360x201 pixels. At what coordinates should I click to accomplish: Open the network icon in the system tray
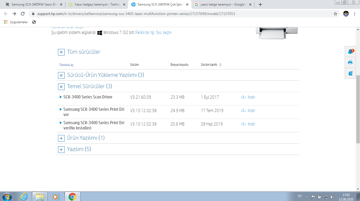click(326, 197)
